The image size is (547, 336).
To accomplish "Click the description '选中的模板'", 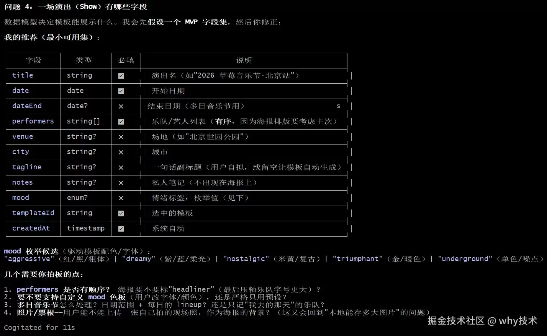I will click(172, 213).
